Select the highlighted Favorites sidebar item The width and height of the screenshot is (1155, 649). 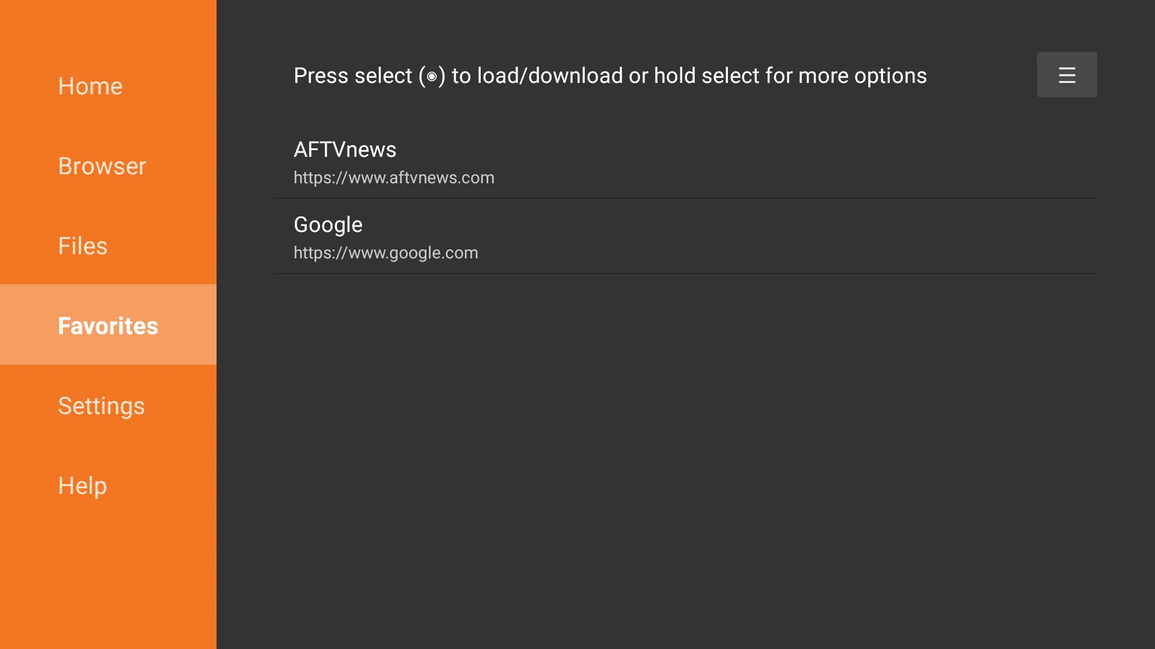click(108, 324)
